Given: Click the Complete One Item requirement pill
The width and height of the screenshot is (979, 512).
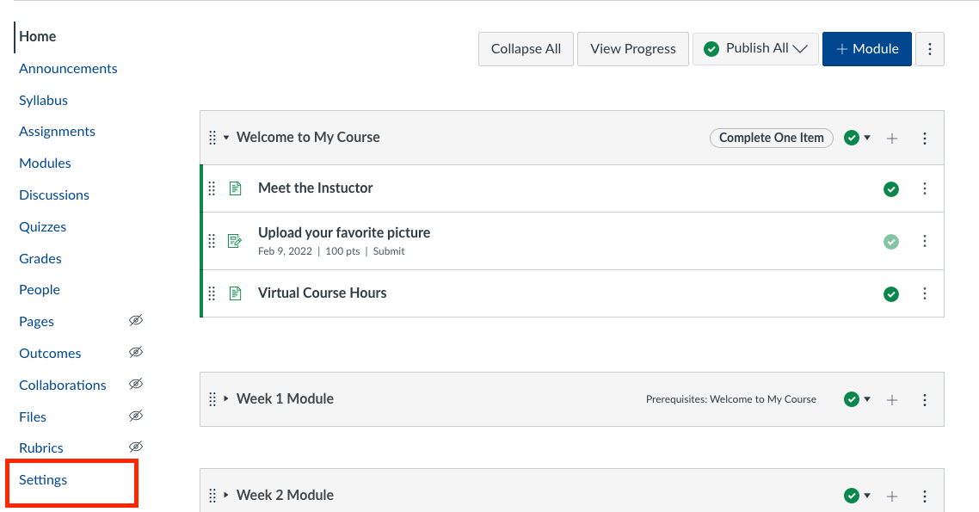Looking at the screenshot, I should 771,138.
